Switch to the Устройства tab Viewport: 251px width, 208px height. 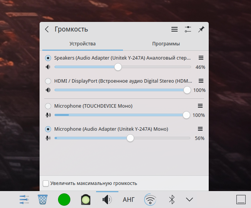82,44
